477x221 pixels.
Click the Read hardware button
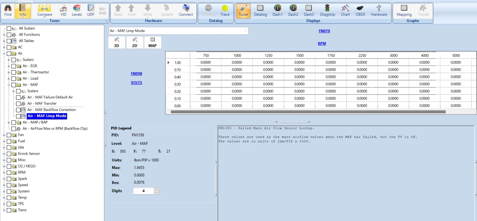pos(118,11)
